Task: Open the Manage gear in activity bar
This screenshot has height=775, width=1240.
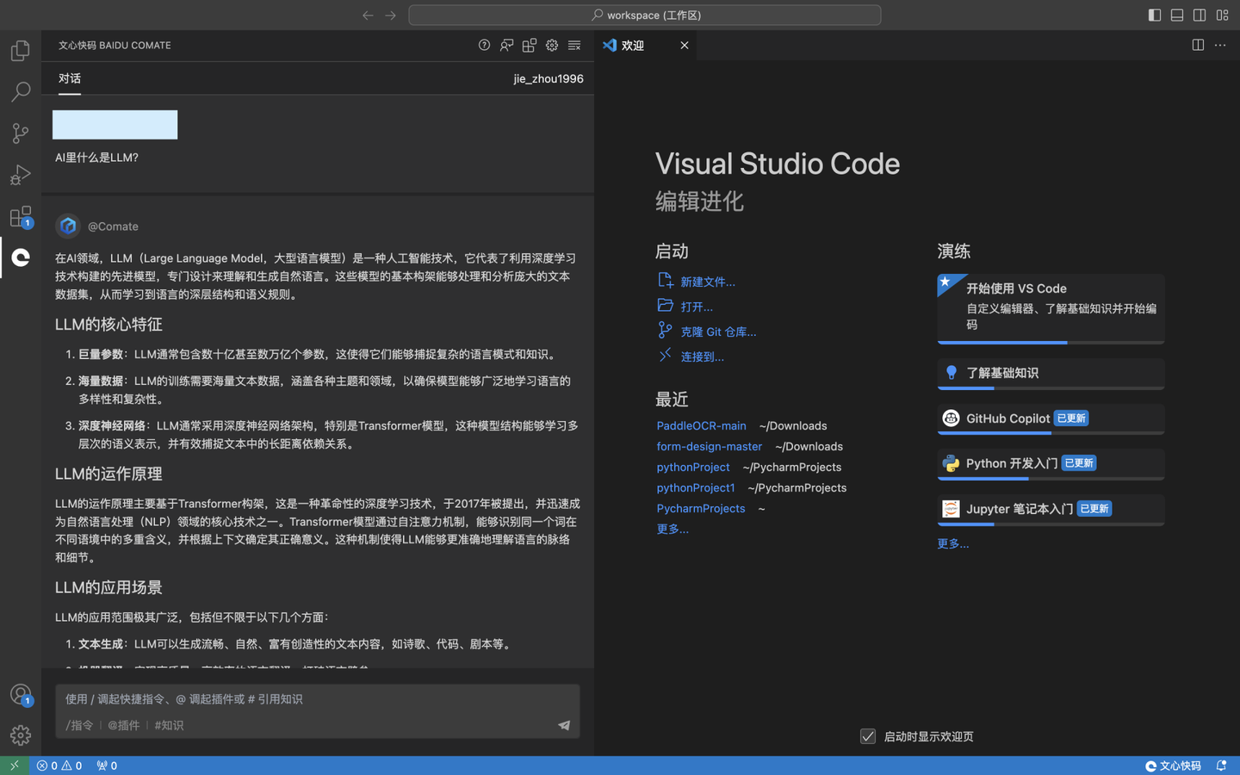Action: pyautogui.click(x=21, y=735)
